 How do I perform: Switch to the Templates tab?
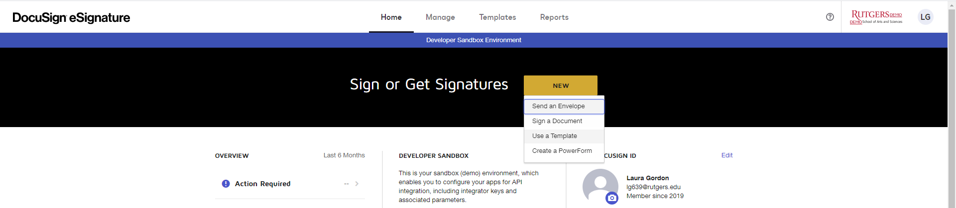pyautogui.click(x=497, y=17)
